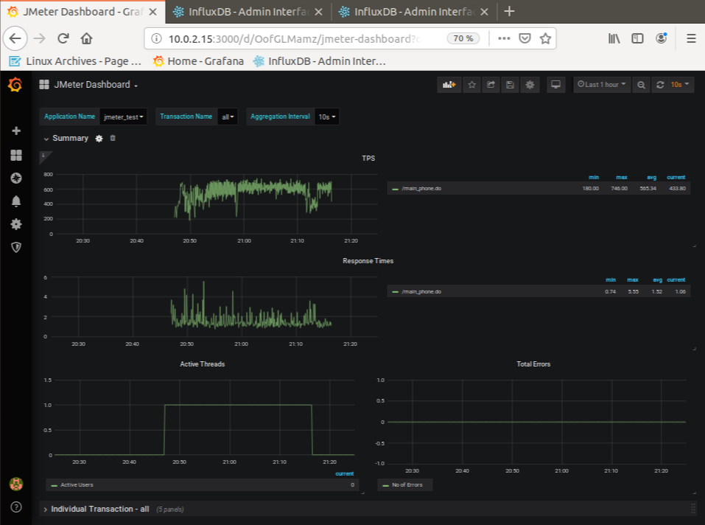The width and height of the screenshot is (705, 525).
Task: Click the 70 % zoom level indicator
Action: (463, 38)
